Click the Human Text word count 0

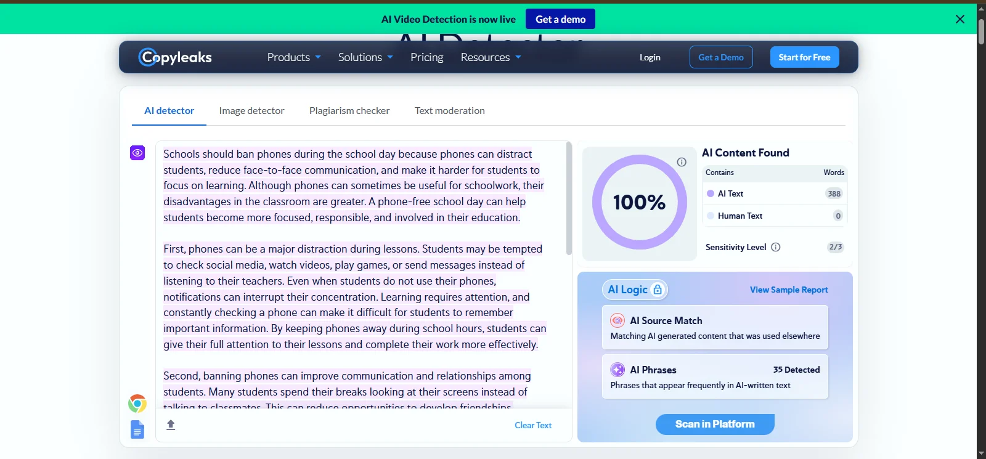tap(837, 216)
